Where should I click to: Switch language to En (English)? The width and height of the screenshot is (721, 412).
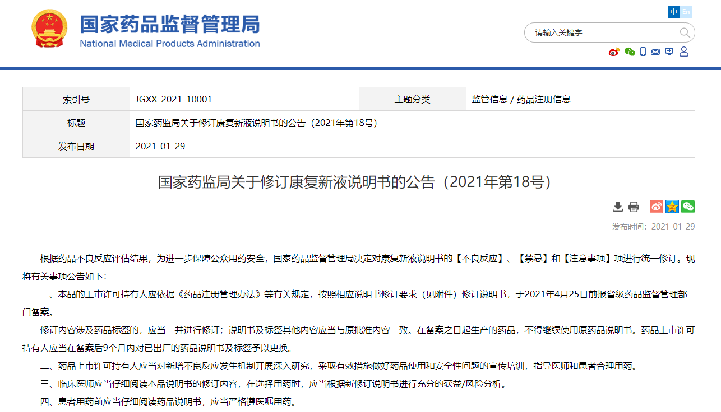[686, 12]
